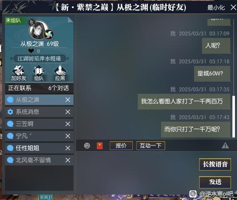Click the chat history scrollbar thumb
This screenshot has width=237, height=200.
pos(234,116)
